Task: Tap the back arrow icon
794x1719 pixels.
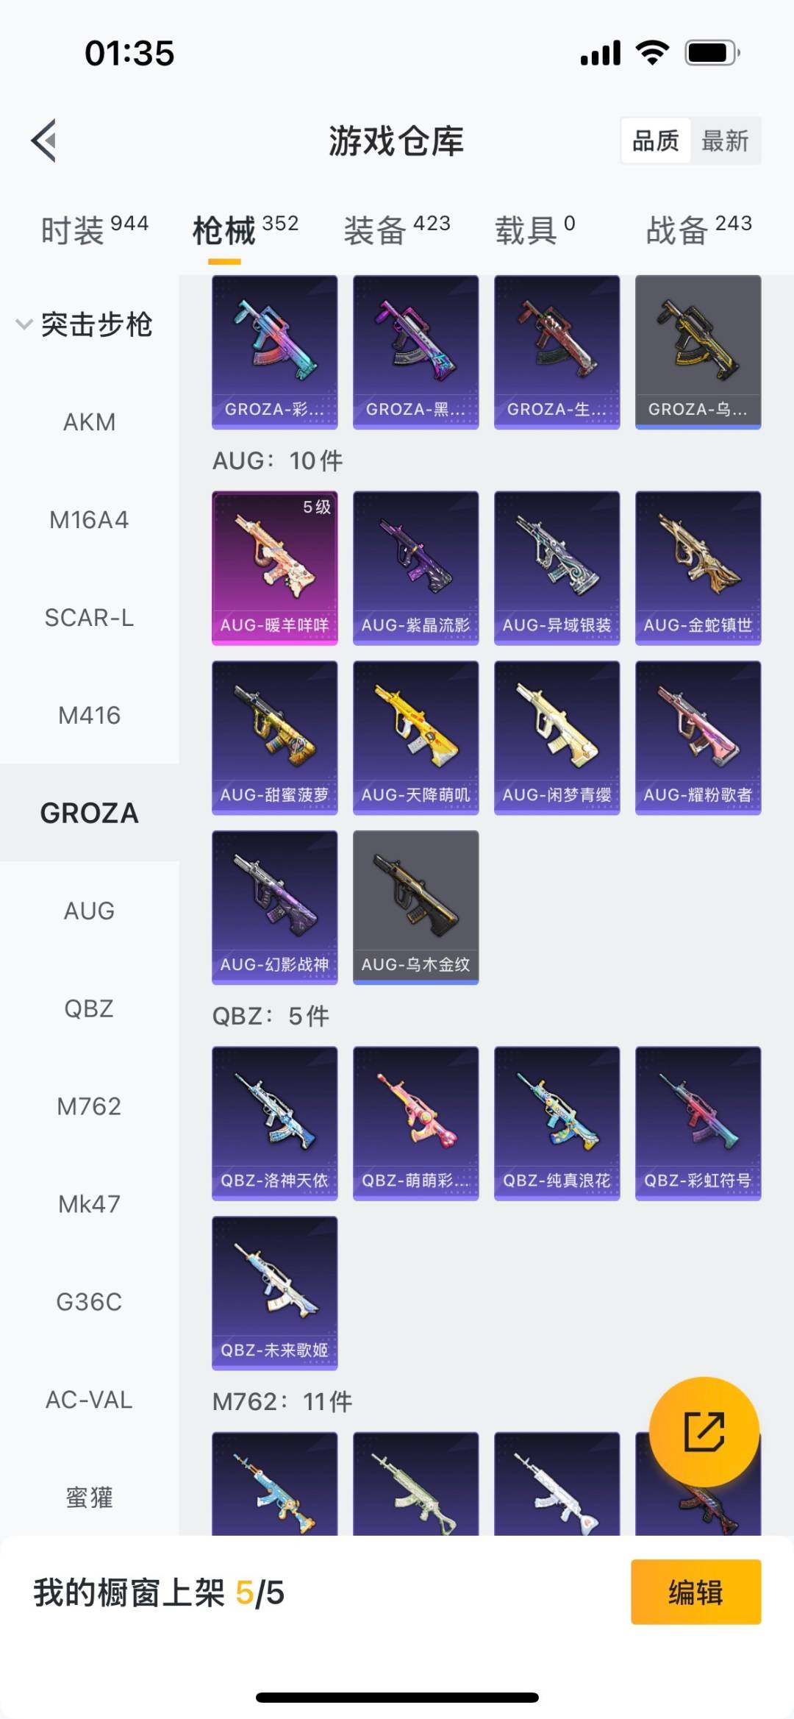Action: 44,140
